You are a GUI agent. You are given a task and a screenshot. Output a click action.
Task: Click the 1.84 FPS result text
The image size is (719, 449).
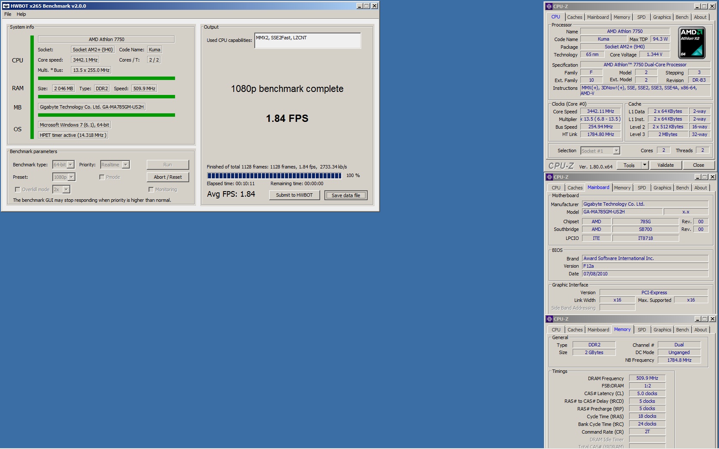click(x=287, y=118)
